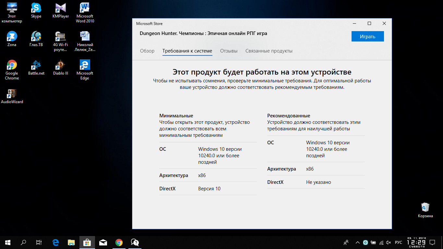443x249 pixels.
Task: Open the Mail app from the taskbar
Action: 103,242
